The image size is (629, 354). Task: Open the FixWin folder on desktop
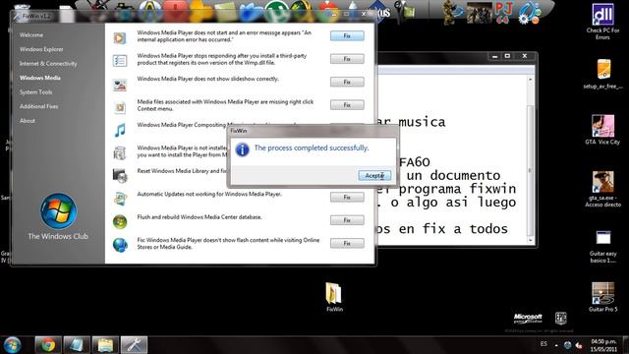pyautogui.click(x=334, y=297)
